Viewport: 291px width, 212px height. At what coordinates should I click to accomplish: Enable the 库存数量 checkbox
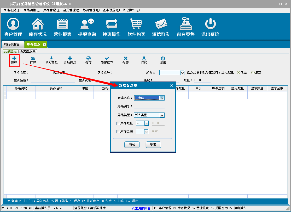tap(118, 123)
